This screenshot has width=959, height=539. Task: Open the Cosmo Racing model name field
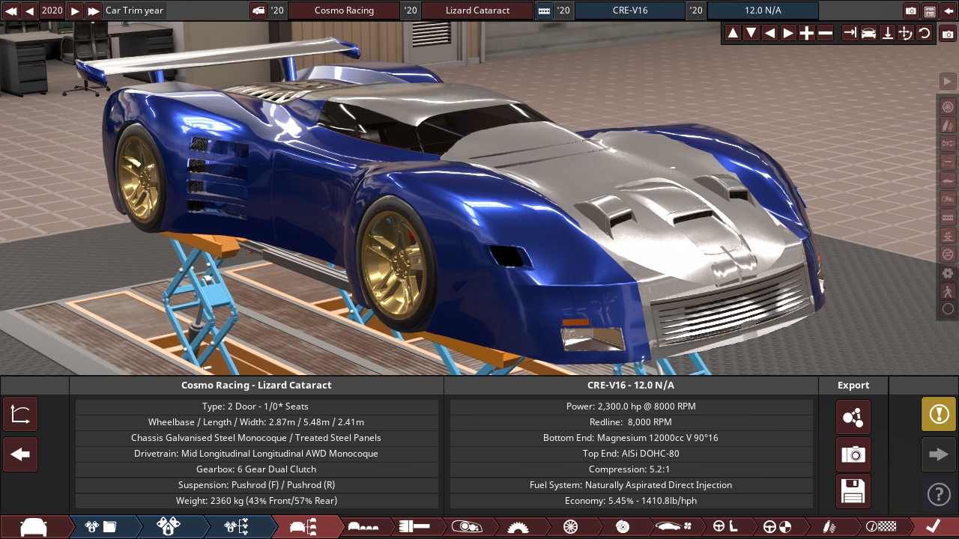tap(344, 10)
